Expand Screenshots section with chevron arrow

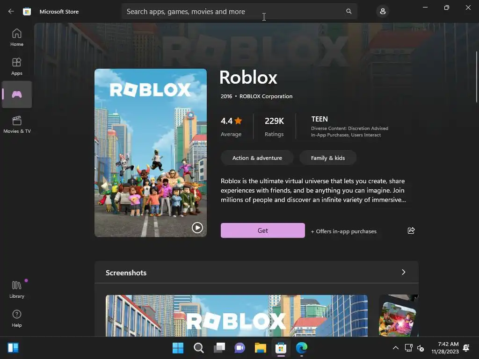tap(404, 272)
